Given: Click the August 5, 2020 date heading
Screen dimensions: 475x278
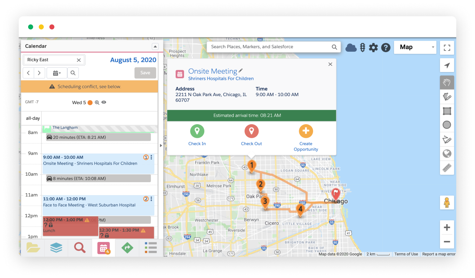Looking at the screenshot, I should 133,60.
